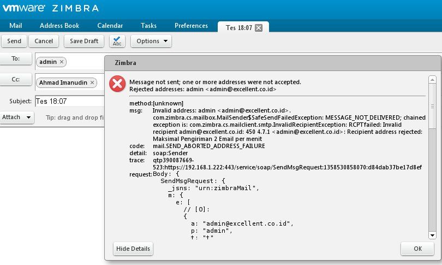Click the spell check Abc icon
Viewport: 442px width, 265px height.
click(117, 41)
